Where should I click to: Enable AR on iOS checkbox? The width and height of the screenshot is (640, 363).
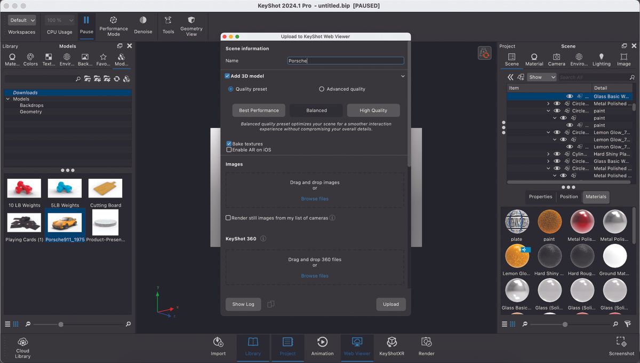[x=229, y=150]
